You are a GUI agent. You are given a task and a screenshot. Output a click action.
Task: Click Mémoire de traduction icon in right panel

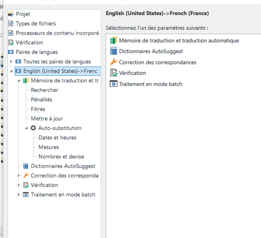pos(113,40)
